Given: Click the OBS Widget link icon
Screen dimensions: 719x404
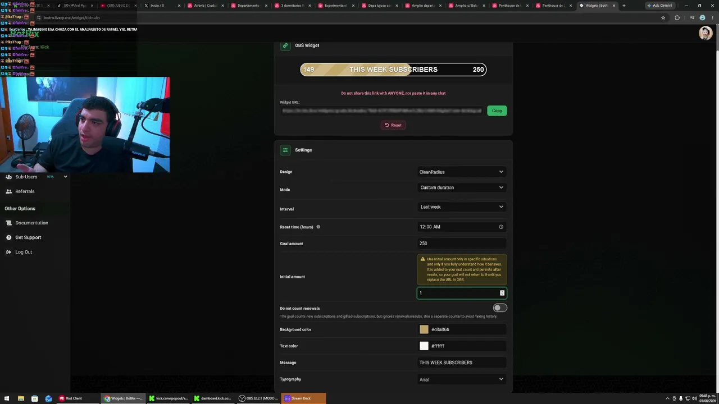Looking at the screenshot, I should pyautogui.click(x=285, y=45).
